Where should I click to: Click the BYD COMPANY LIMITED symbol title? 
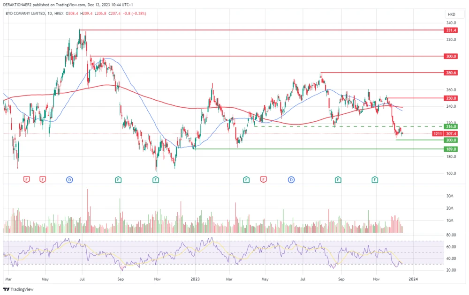click(x=24, y=14)
